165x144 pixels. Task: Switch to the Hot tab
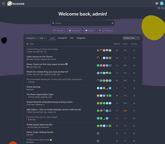coord(72,38)
